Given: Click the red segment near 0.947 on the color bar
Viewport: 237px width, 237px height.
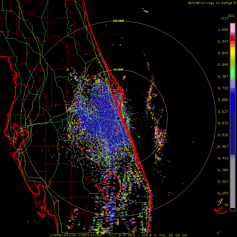Looking at the screenshot, I should tap(233, 39).
